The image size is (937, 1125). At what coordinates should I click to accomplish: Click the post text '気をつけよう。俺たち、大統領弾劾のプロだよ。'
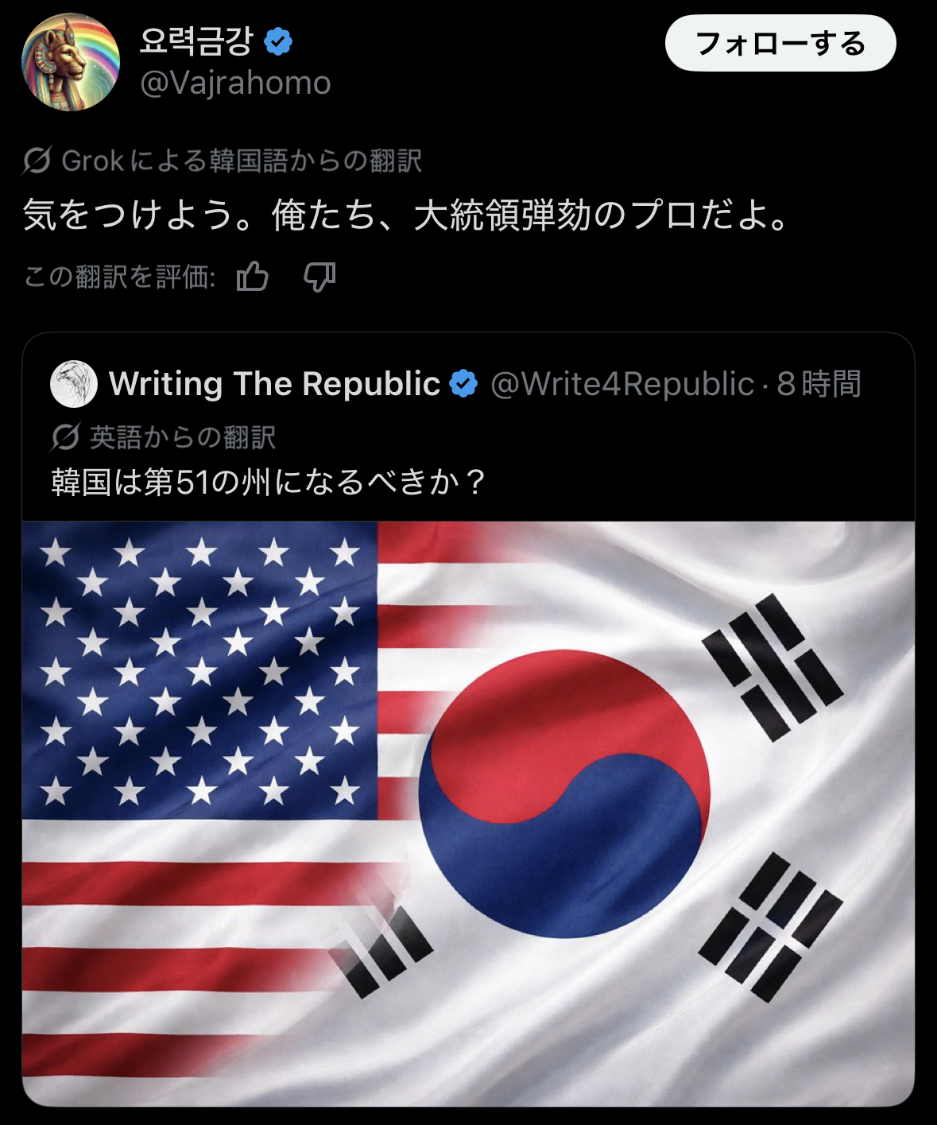[405, 215]
